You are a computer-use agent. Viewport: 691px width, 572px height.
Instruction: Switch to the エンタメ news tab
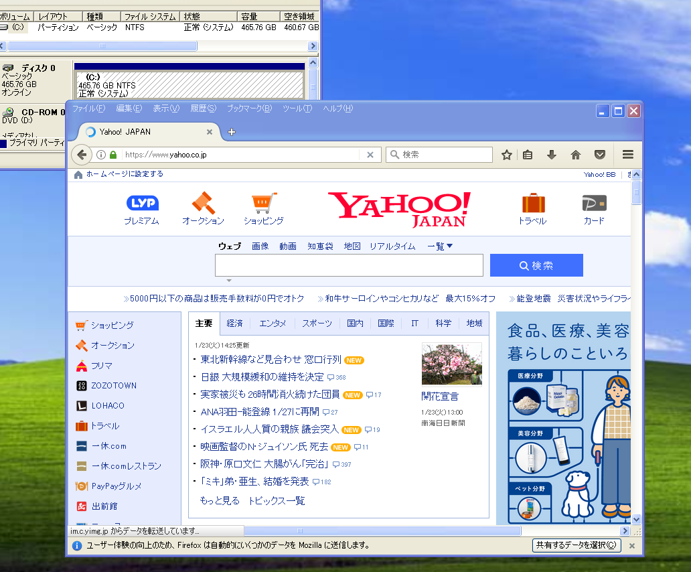pos(273,324)
